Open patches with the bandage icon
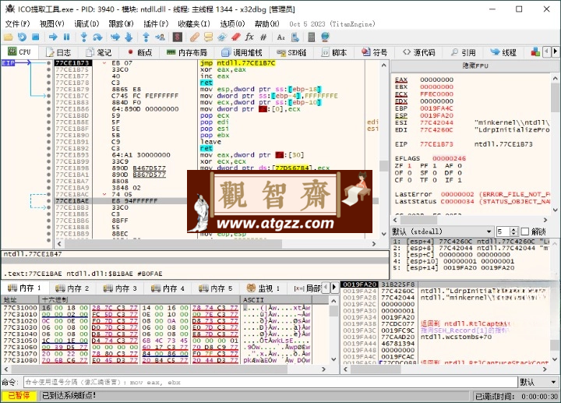Image resolution: width=561 pixels, height=403 pixels. (195, 37)
